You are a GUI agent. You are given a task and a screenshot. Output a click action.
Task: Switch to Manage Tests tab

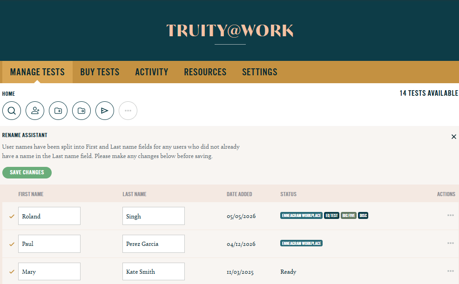[37, 72]
